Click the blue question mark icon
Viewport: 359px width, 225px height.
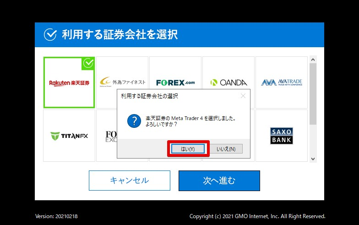click(x=134, y=121)
